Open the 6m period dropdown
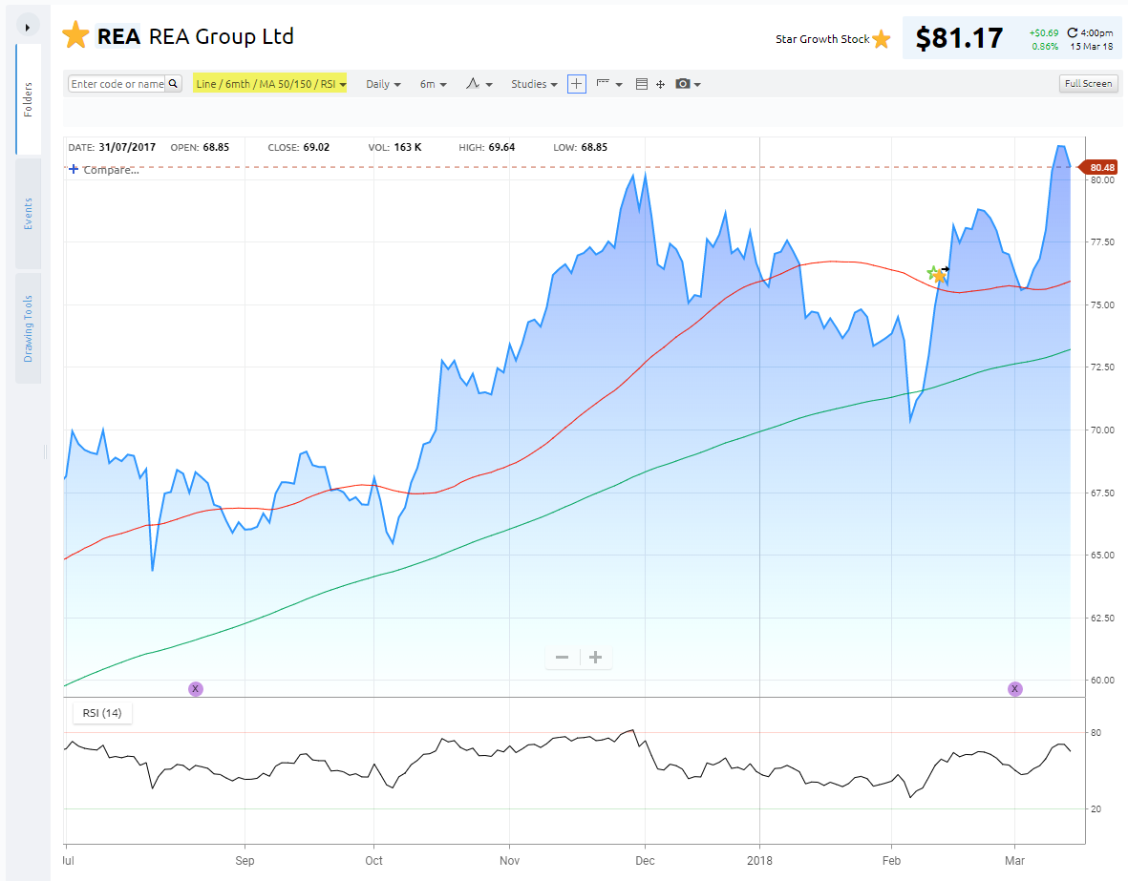Viewport: 1128px width, 881px height. pyautogui.click(x=433, y=84)
